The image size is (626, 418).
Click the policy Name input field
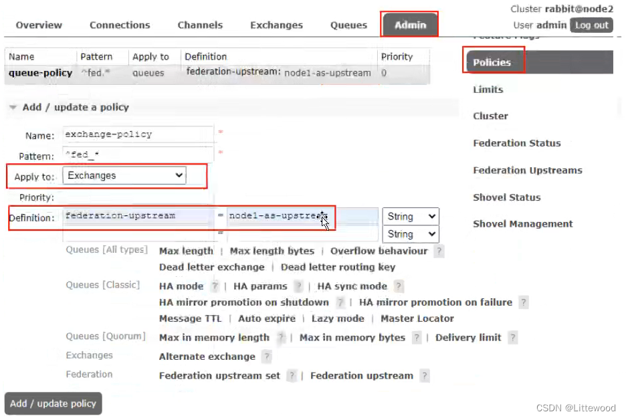click(x=138, y=134)
